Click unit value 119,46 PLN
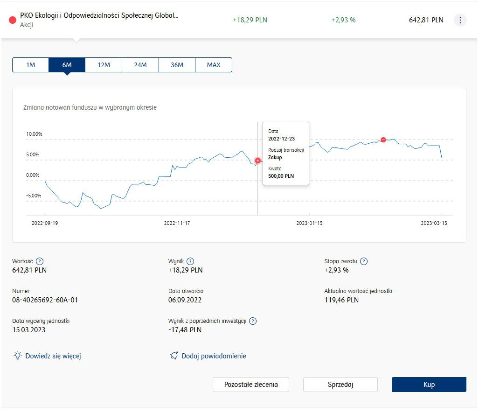479x413 pixels. (x=341, y=300)
